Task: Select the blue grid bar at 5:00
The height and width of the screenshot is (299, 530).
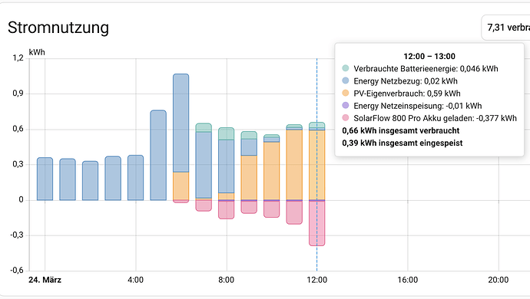Action: coord(158,155)
